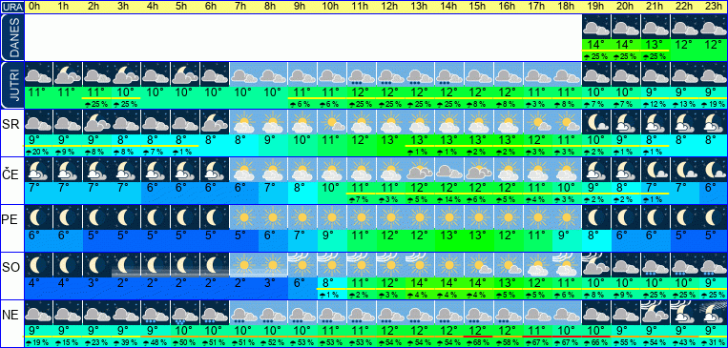
Task: Click the 23h hour column header
Action: click(713, 7)
